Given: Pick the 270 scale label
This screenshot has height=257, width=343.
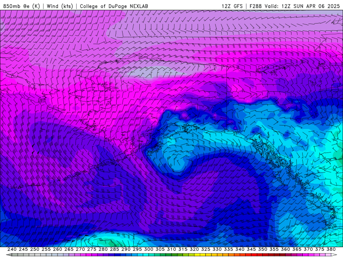Looking at the screenshot, I should 80,249.
